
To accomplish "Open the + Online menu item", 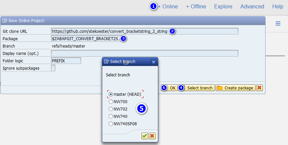I will (x=168, y=7).
